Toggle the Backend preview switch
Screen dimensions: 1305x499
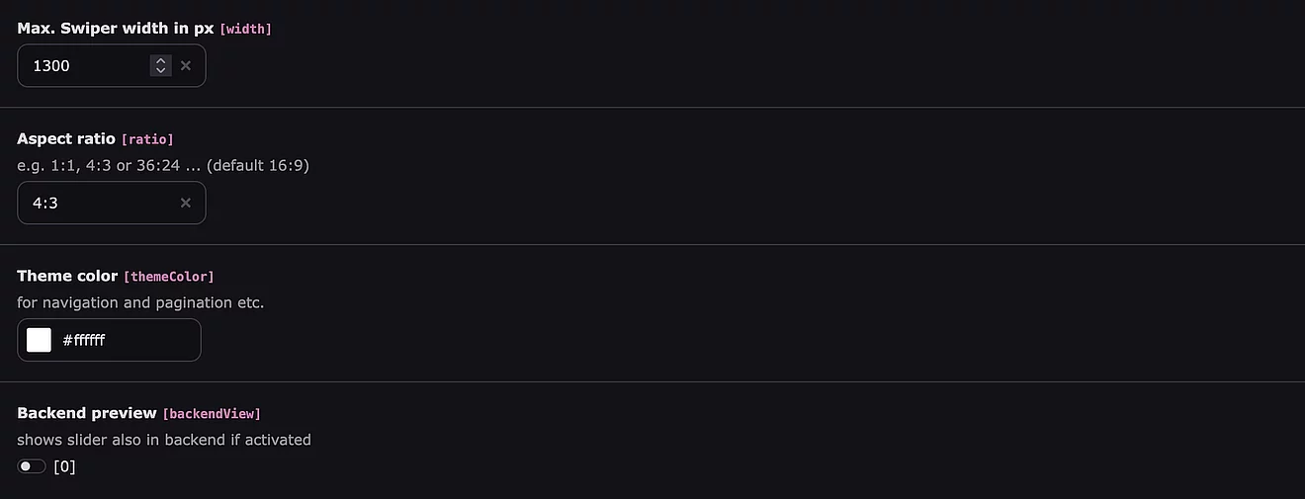point(32,466)
